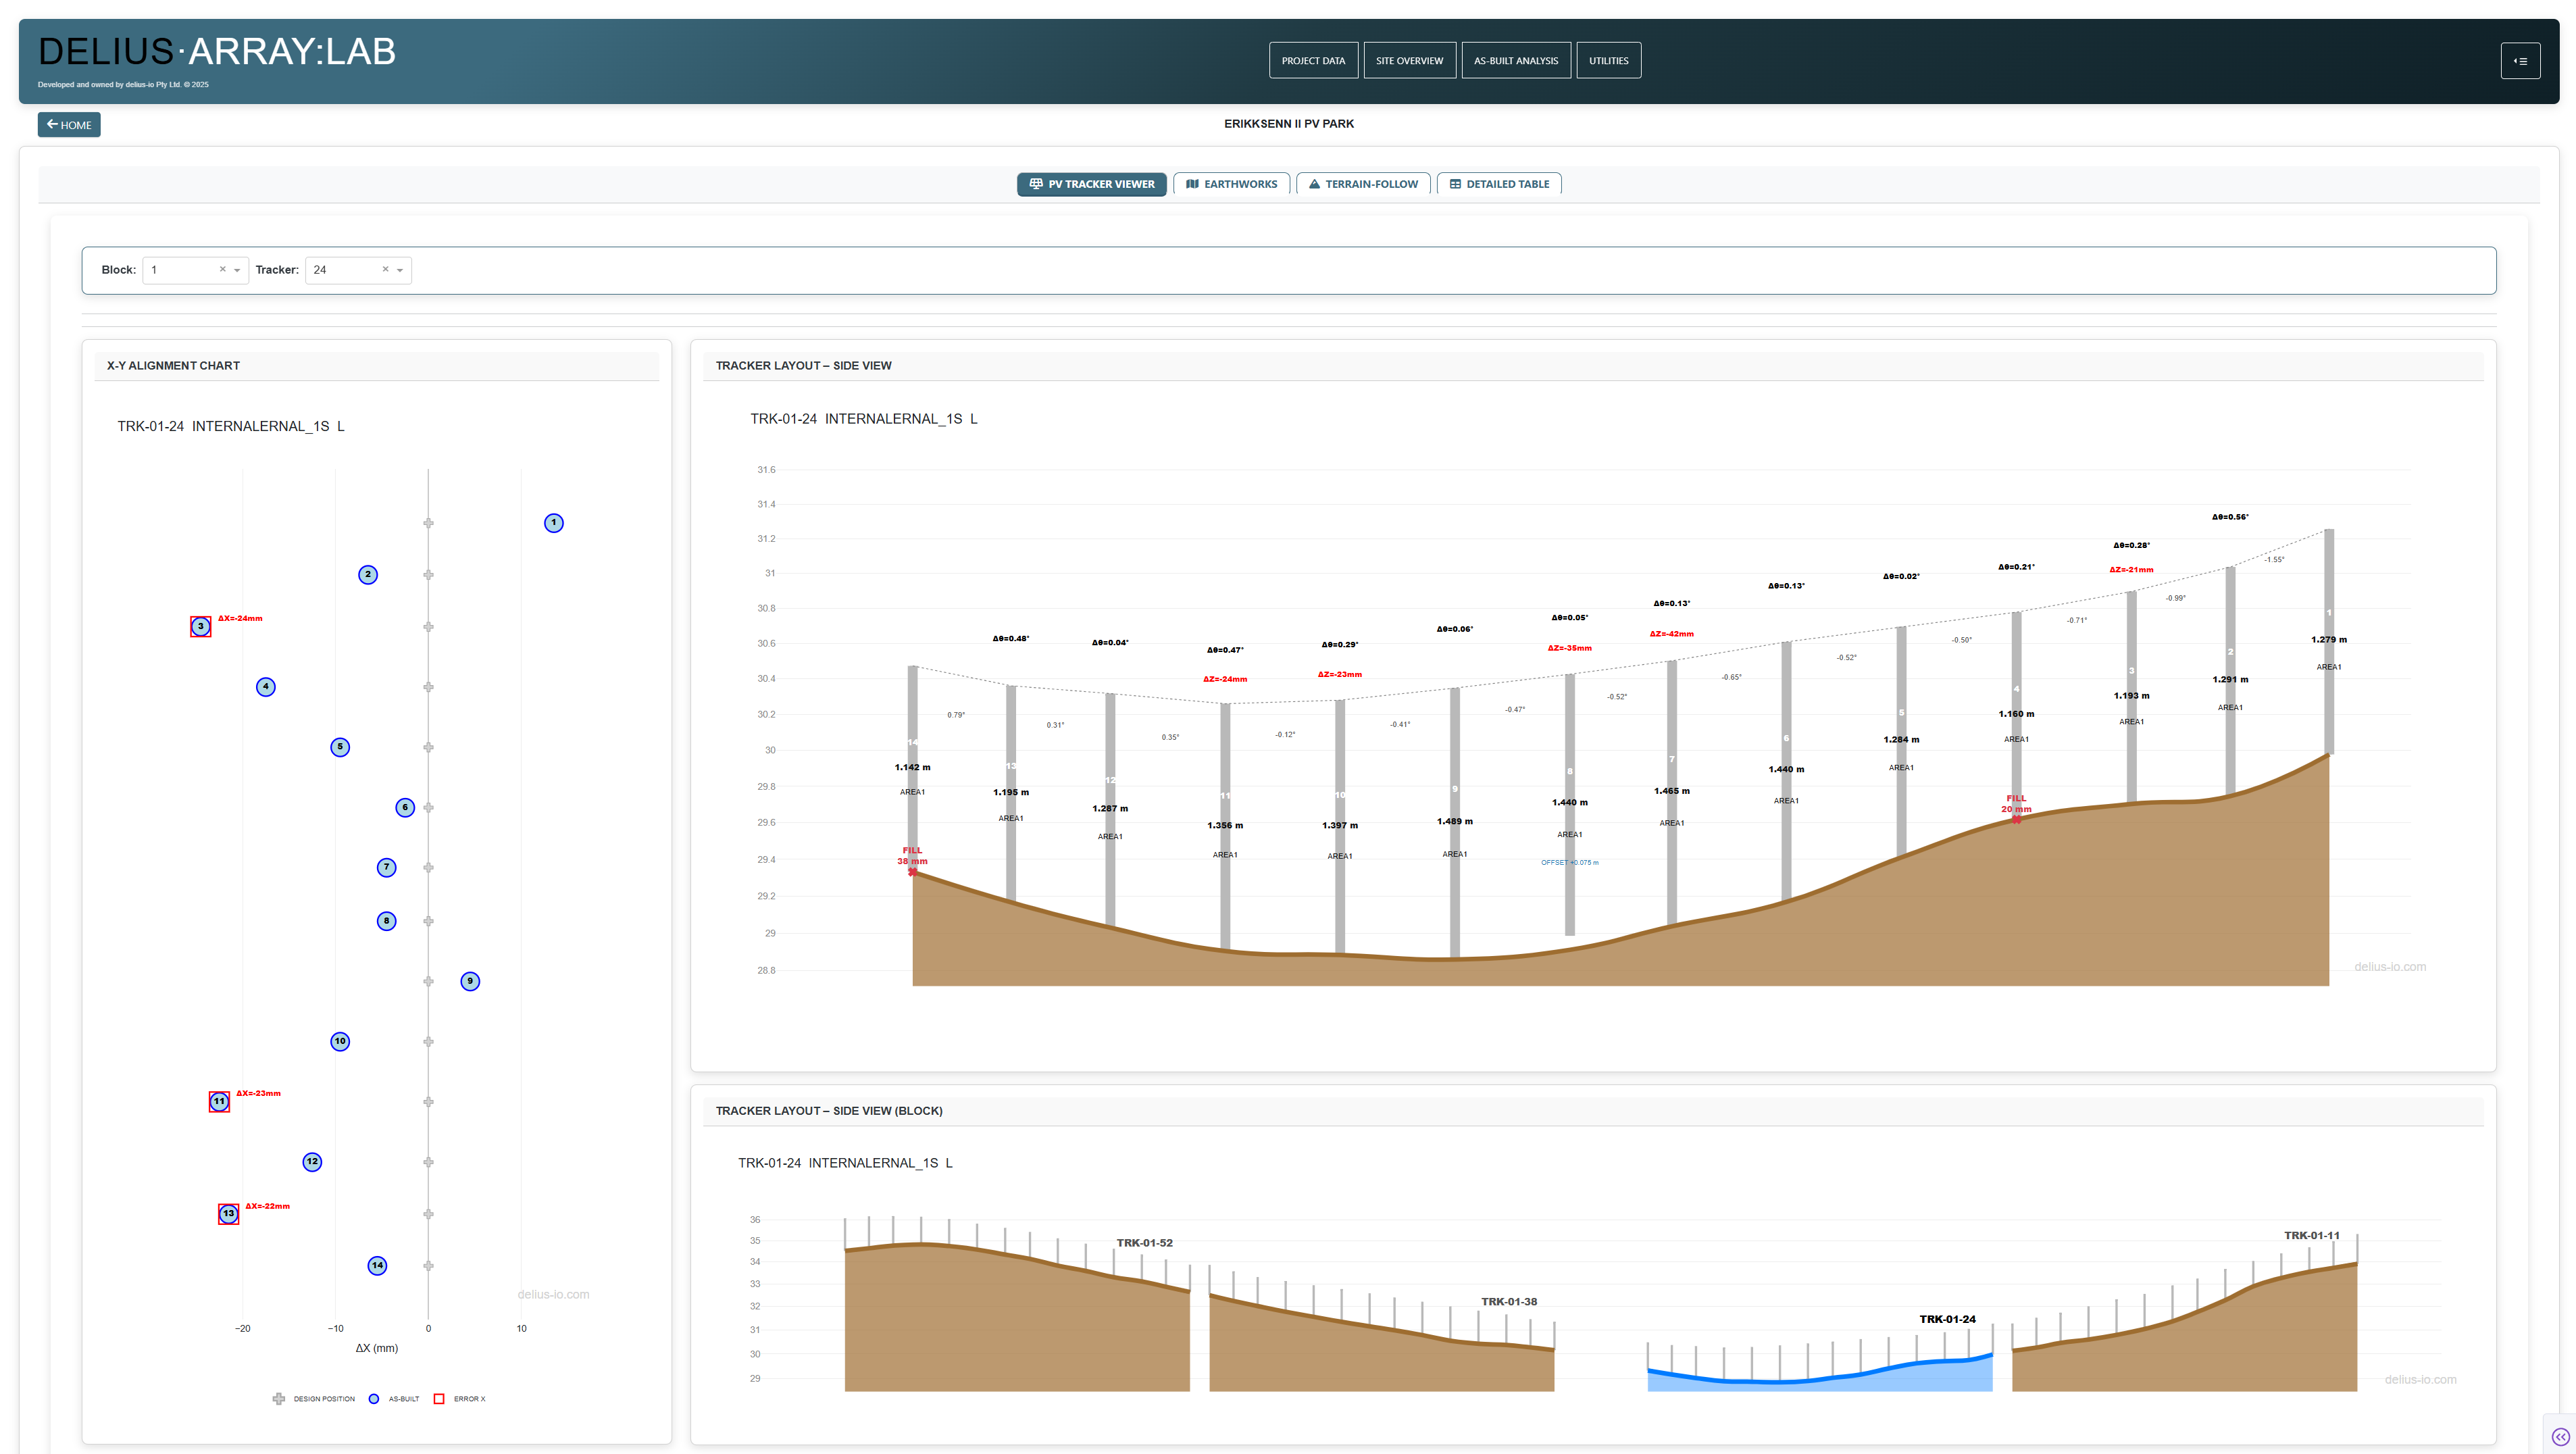The width and height of the screenshot is (2576, 1454).
Task: Switch to the PV TRACKER VIEWER tab
Action: click(1091, 184)
